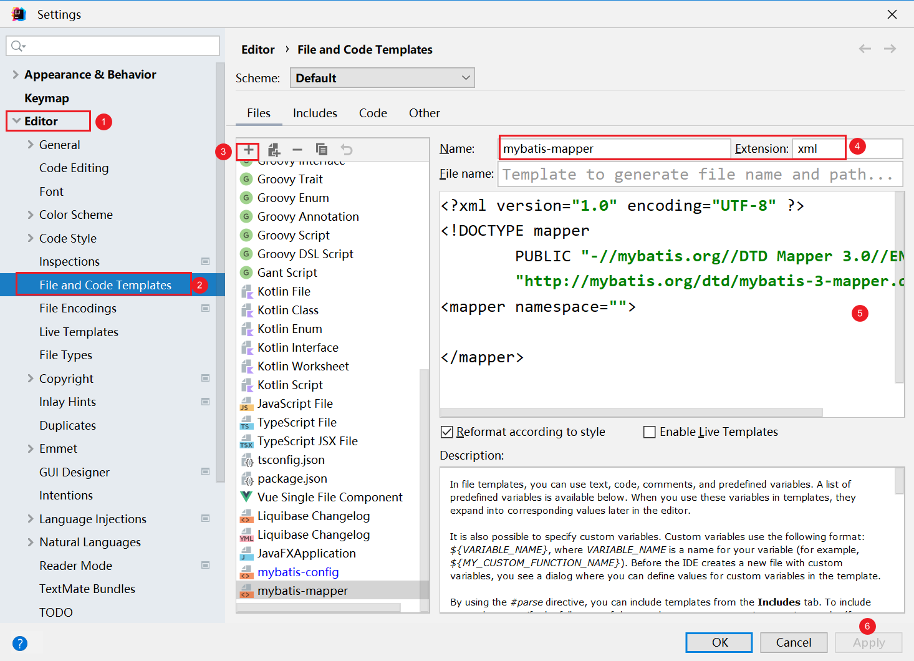Click the Reader Mode project-level icon
Viewport: 914px width, 661px height.
point(206,565)
